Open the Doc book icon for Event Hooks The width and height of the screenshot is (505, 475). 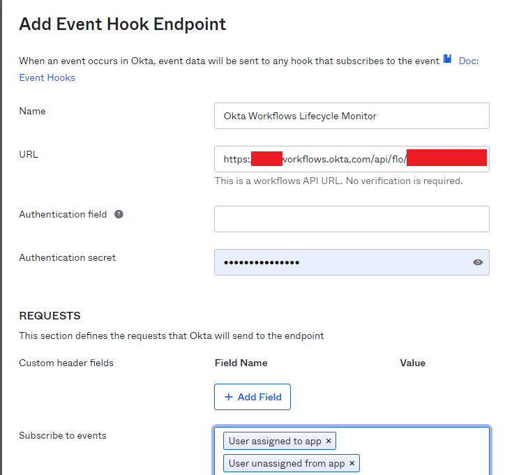[448, 60]
